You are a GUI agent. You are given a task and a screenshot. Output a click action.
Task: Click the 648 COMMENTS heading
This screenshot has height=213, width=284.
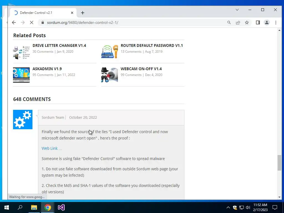32,99
